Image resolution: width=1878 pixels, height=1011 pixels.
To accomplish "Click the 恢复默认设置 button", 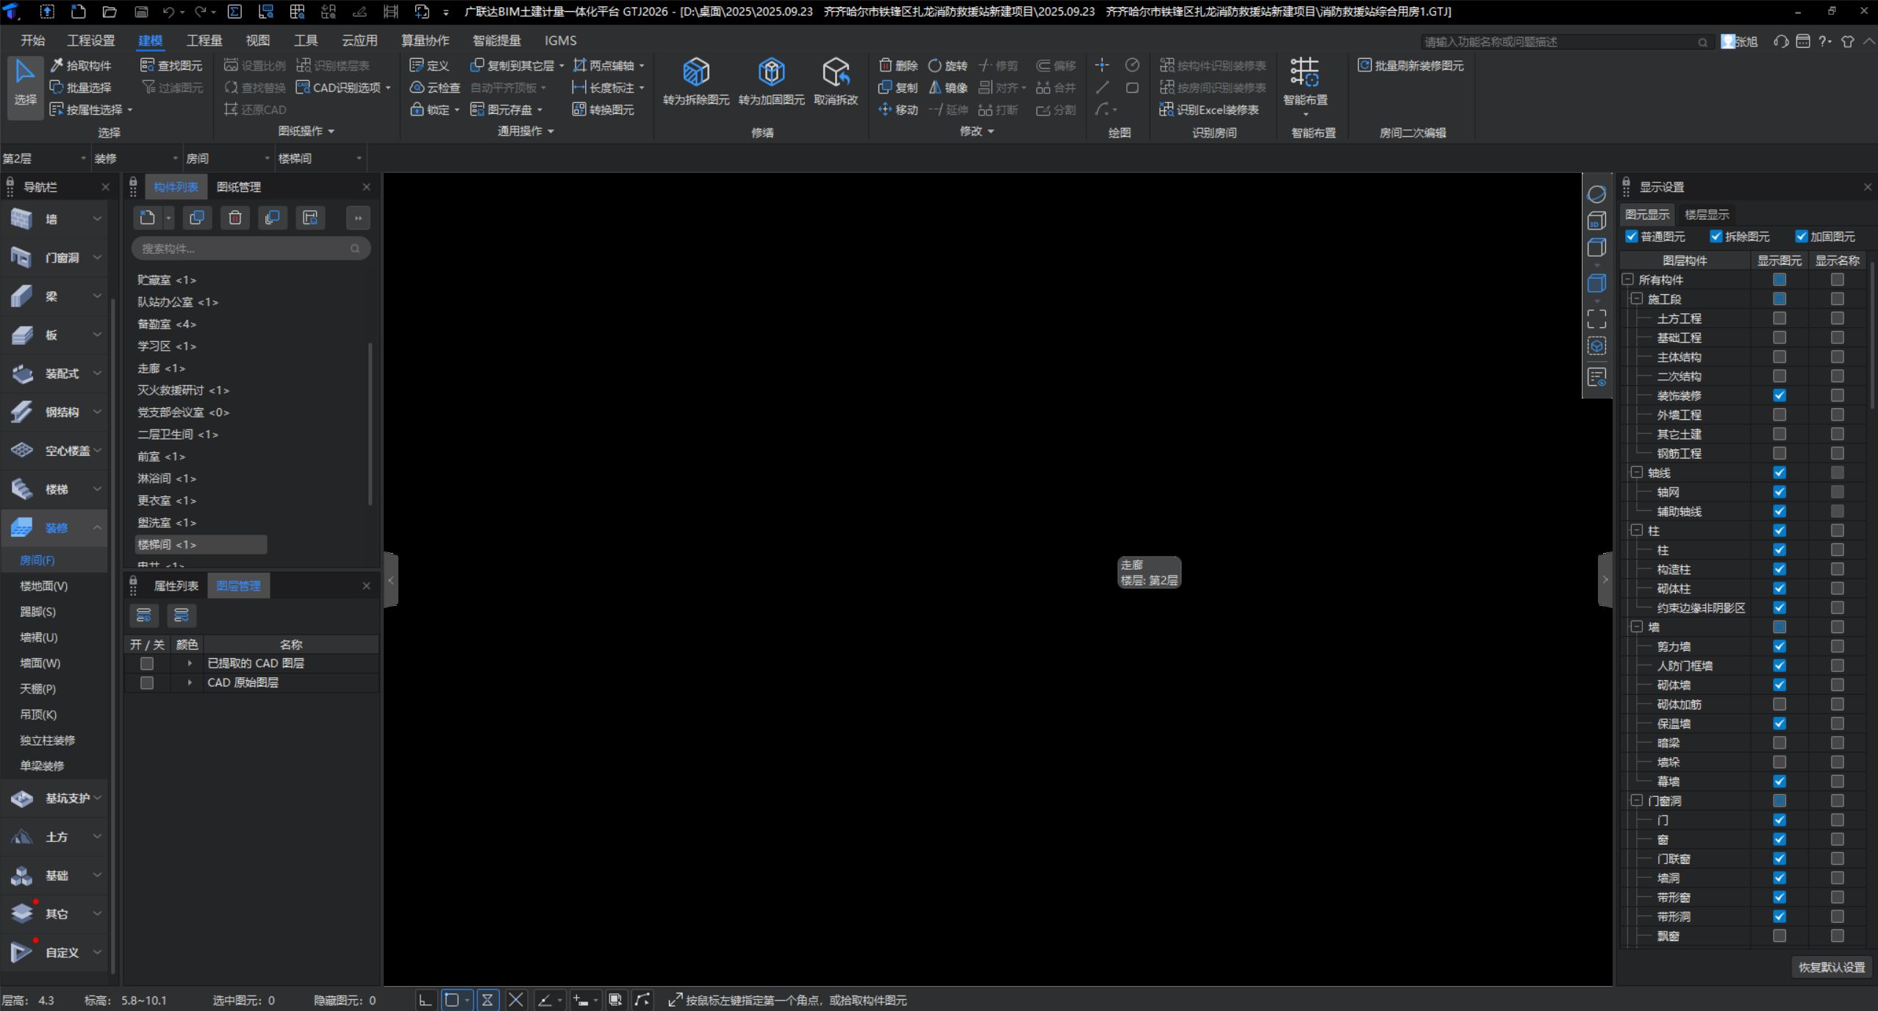I will (x=1831, y=967).
